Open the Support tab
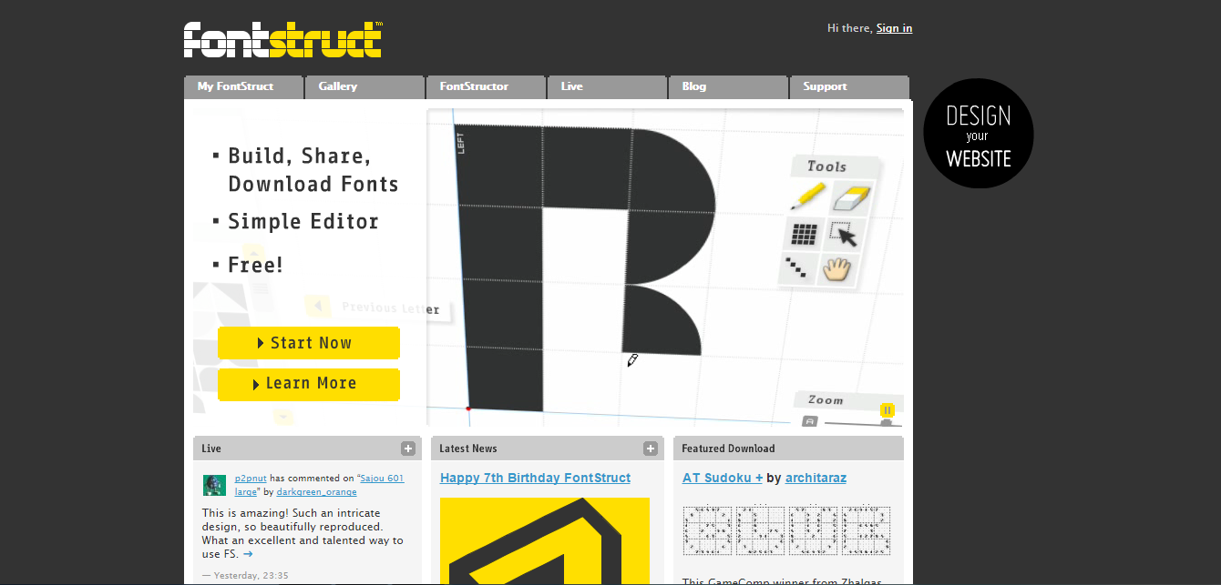This screenshot has width=1221, height=585. pos(849,86)
